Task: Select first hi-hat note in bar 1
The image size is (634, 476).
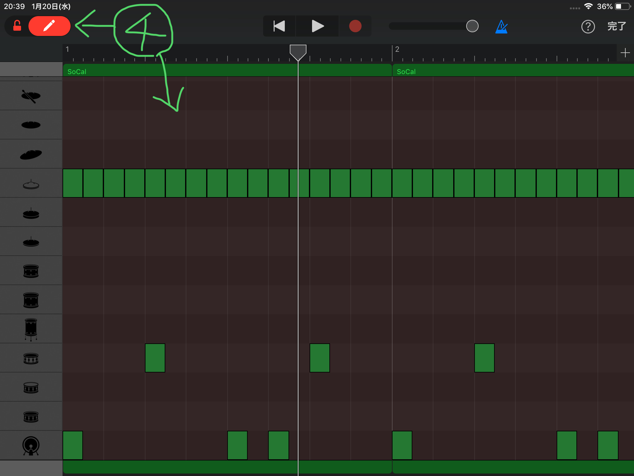Action: coord(73,183)
